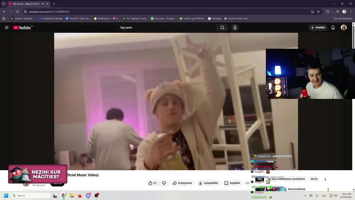This screenshot has width=355, height=200.
Task: Like the video with 91 likes
Action: click(153, 183)
